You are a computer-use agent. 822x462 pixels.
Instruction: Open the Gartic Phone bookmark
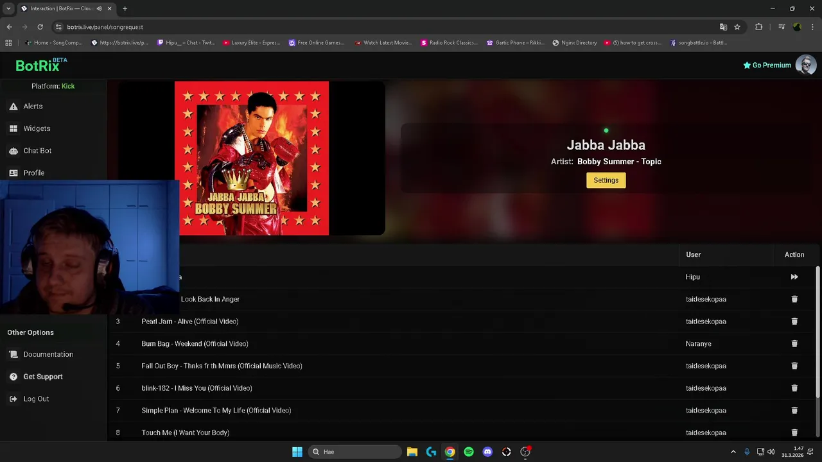coord(516,43)
